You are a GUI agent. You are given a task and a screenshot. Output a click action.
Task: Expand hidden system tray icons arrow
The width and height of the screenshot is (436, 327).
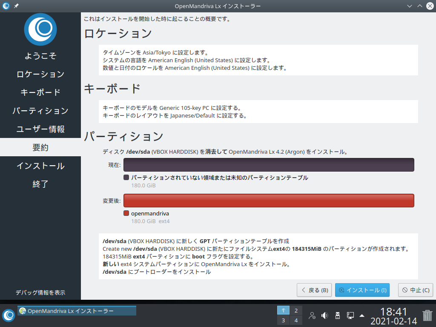click(x=362, y=316)
